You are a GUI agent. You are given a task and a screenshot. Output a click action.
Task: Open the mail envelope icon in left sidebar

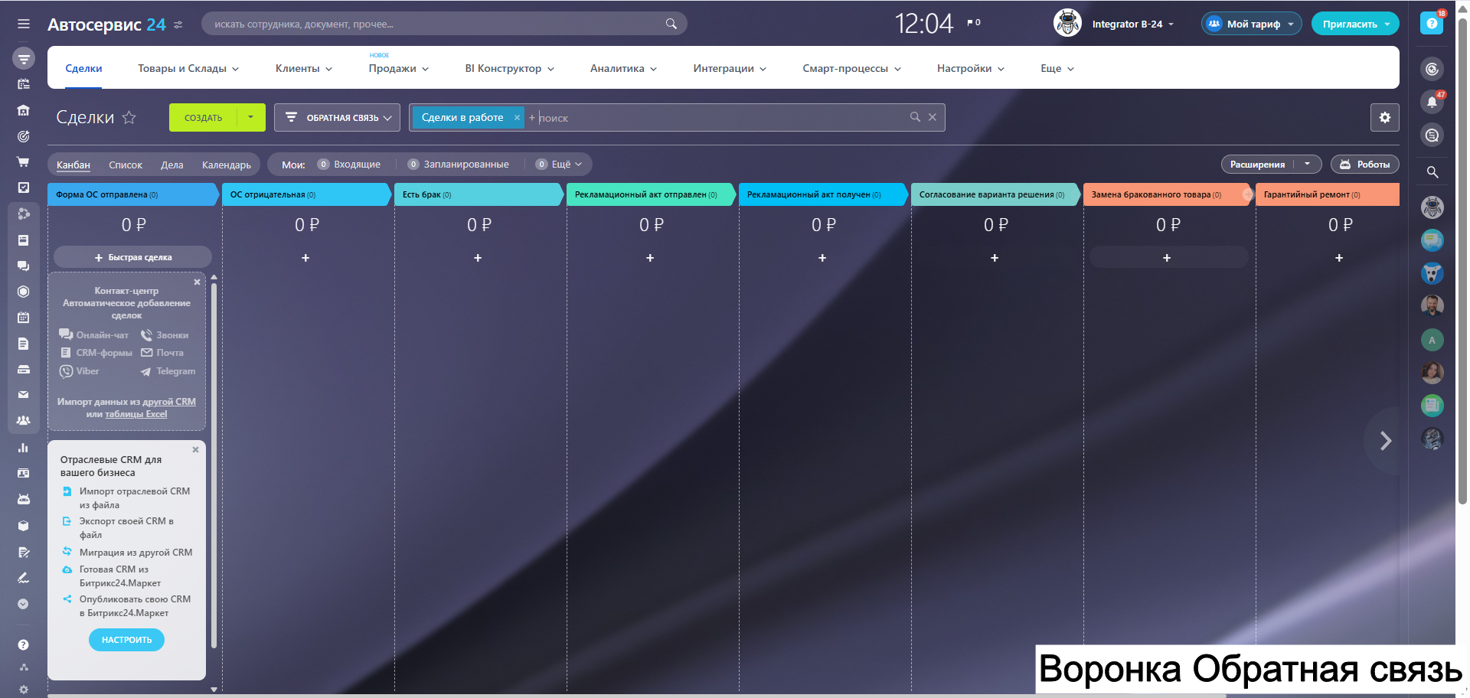pos(24,395)
